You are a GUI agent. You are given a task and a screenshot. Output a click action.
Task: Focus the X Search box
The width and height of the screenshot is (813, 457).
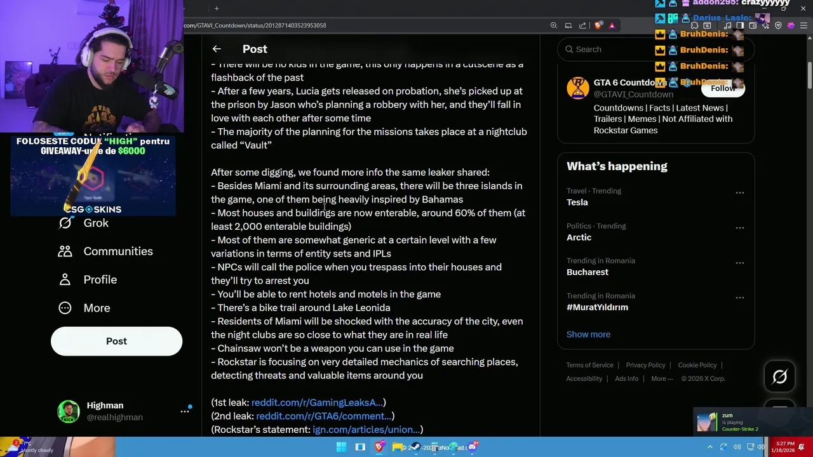coord(655,49)
